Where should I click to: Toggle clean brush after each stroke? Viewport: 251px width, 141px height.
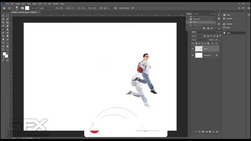(x=36, y=8)
